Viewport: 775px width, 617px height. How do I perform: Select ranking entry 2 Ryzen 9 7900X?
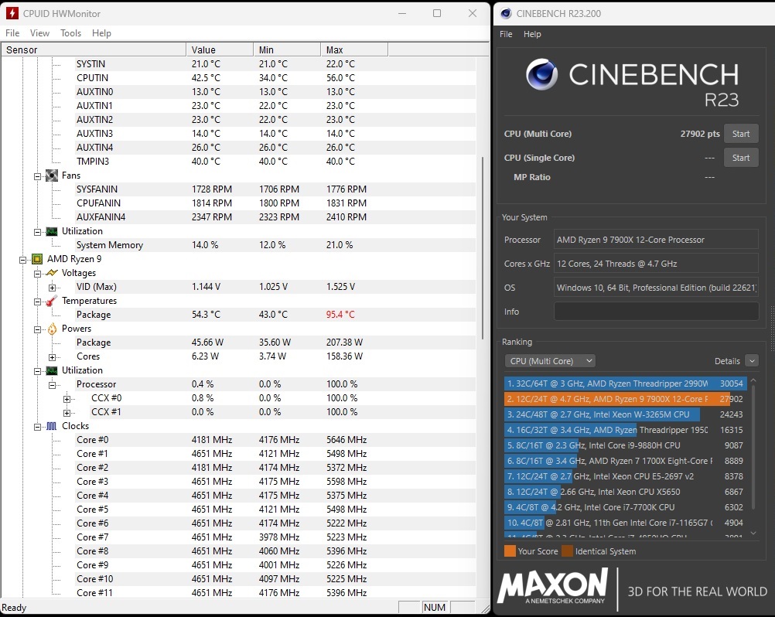click(625, 399)
